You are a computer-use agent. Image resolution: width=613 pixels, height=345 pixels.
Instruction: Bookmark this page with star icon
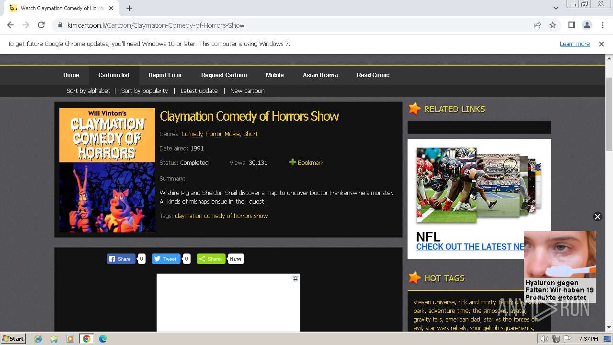click(553, 25)
